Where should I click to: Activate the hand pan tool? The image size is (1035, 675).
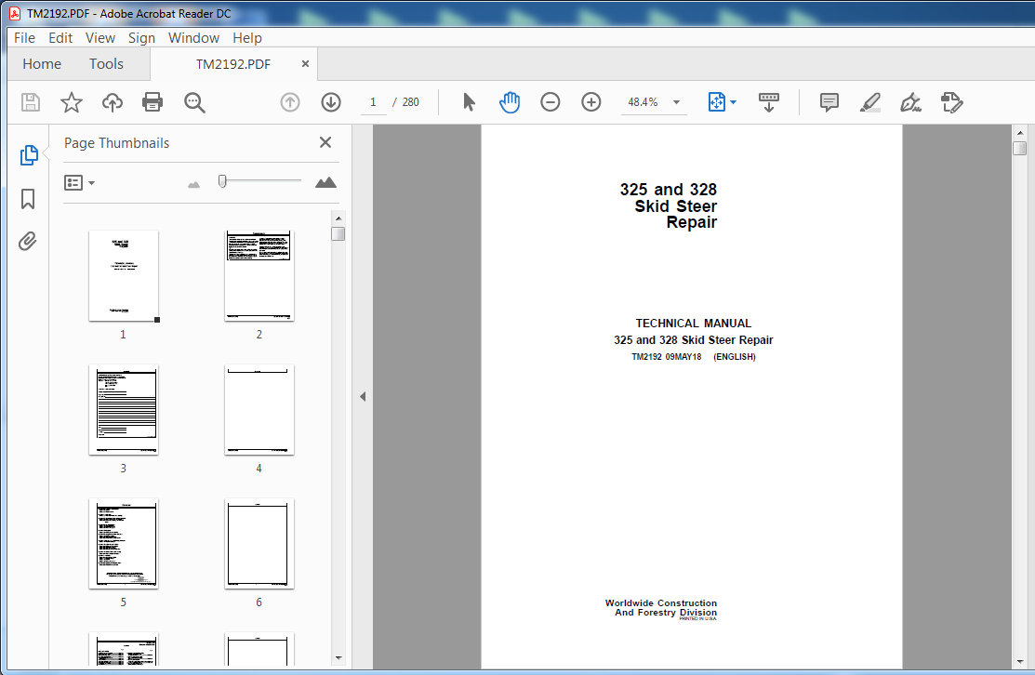[510, 102]
